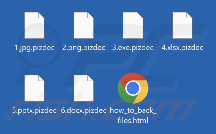Select the 1.jpg.pizdec file icon

[x=34, y=25]
